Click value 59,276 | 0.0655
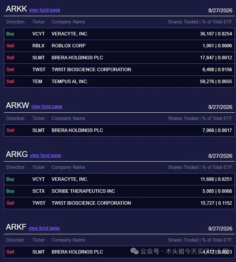This screenshot has height=262, width=236. click(x=216, y=82)
